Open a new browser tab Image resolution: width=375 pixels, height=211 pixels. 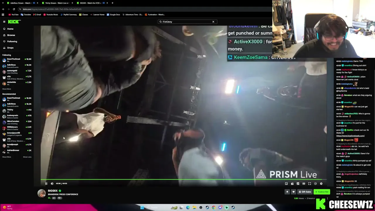[112, 3]
